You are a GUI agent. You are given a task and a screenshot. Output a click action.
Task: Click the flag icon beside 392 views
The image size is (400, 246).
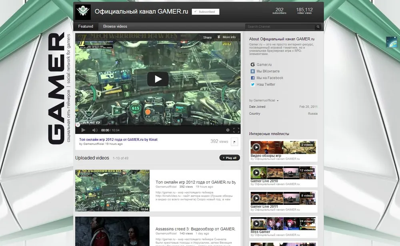234,142
